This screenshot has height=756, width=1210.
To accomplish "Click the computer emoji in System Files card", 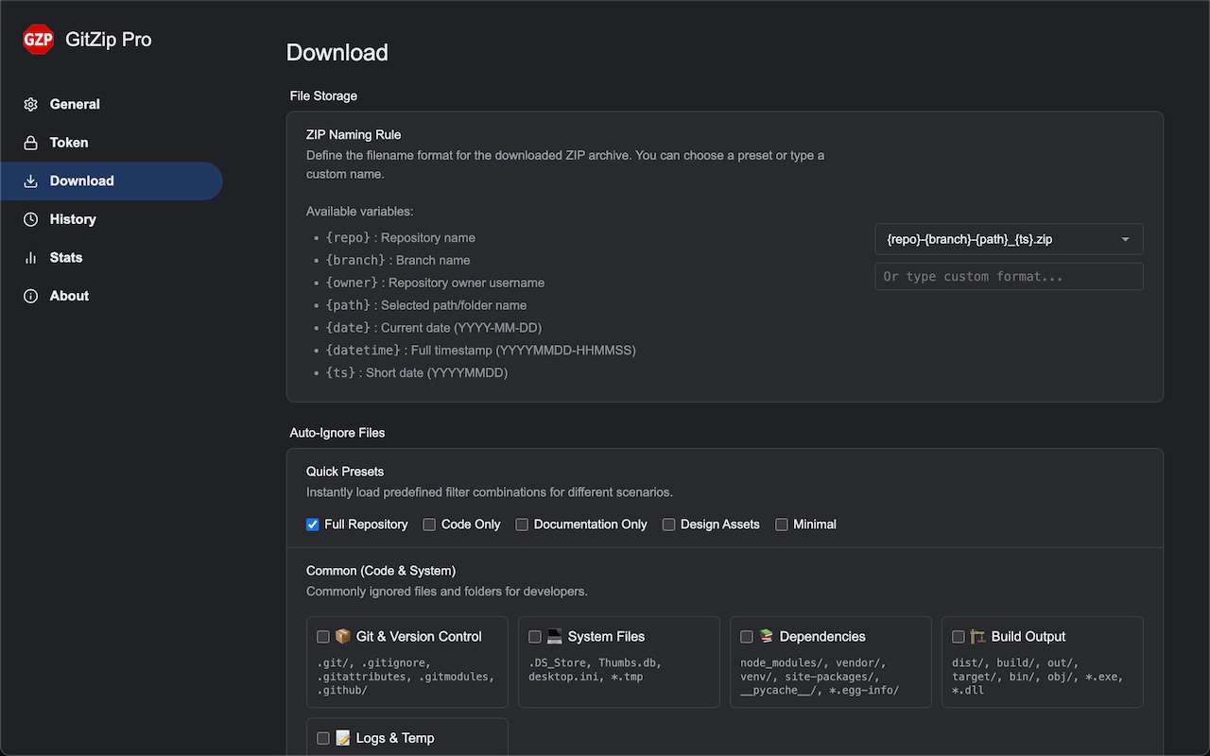I will [x=555, y=636].
